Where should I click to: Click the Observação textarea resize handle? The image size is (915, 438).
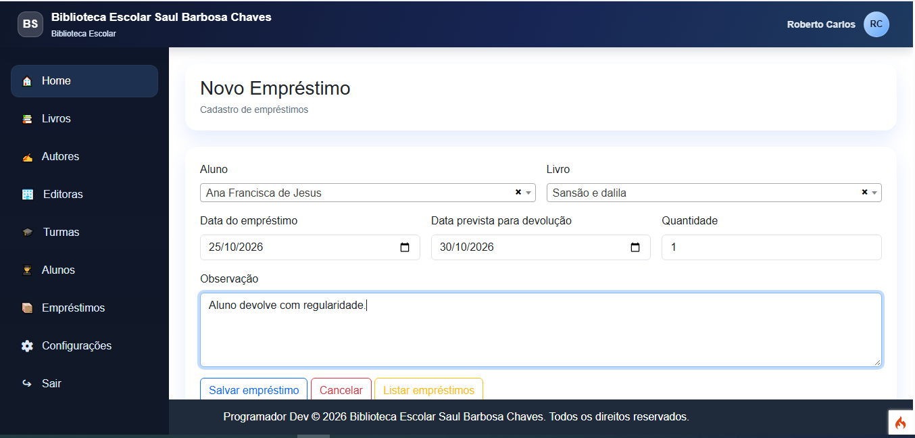click(876, 362)
